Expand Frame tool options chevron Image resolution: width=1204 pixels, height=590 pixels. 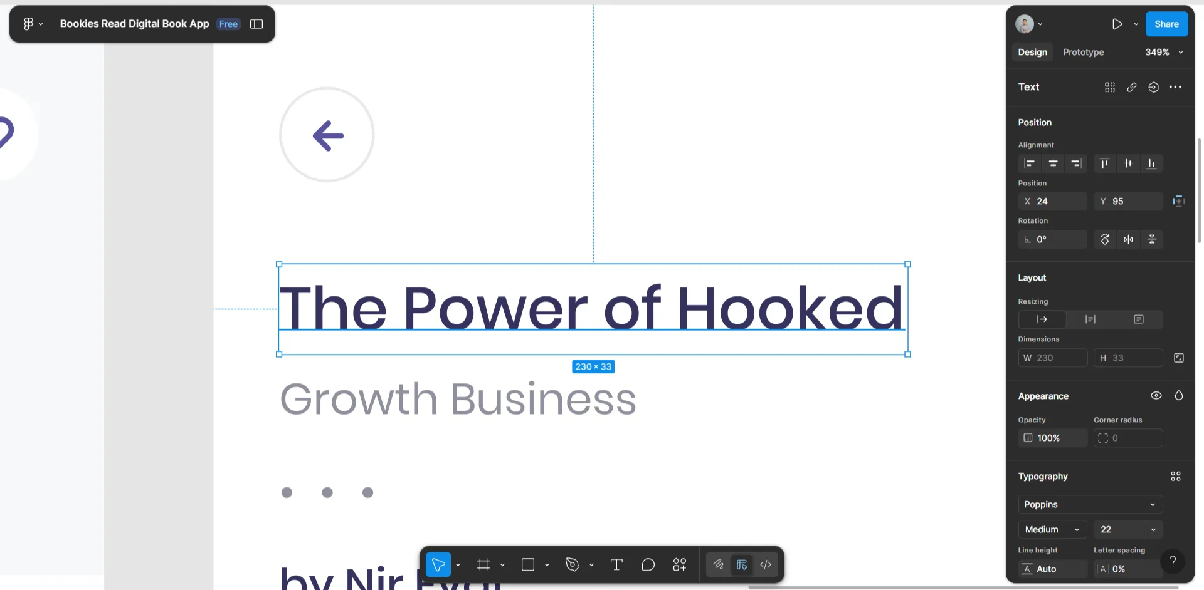click(x=502, y=565)
